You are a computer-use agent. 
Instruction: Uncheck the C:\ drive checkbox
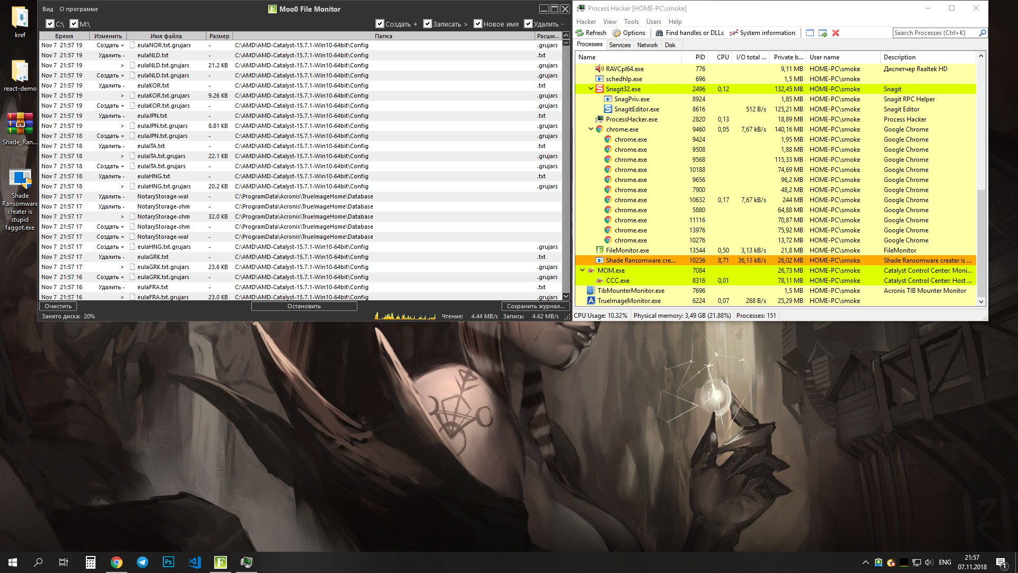pyautogui.click(x=50, y=24)
